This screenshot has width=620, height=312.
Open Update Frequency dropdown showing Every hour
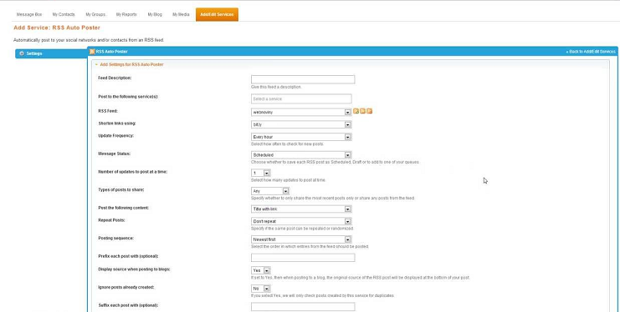301,137
